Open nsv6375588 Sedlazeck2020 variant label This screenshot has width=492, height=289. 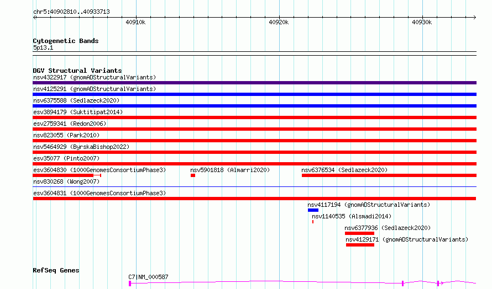click(76, 100)
